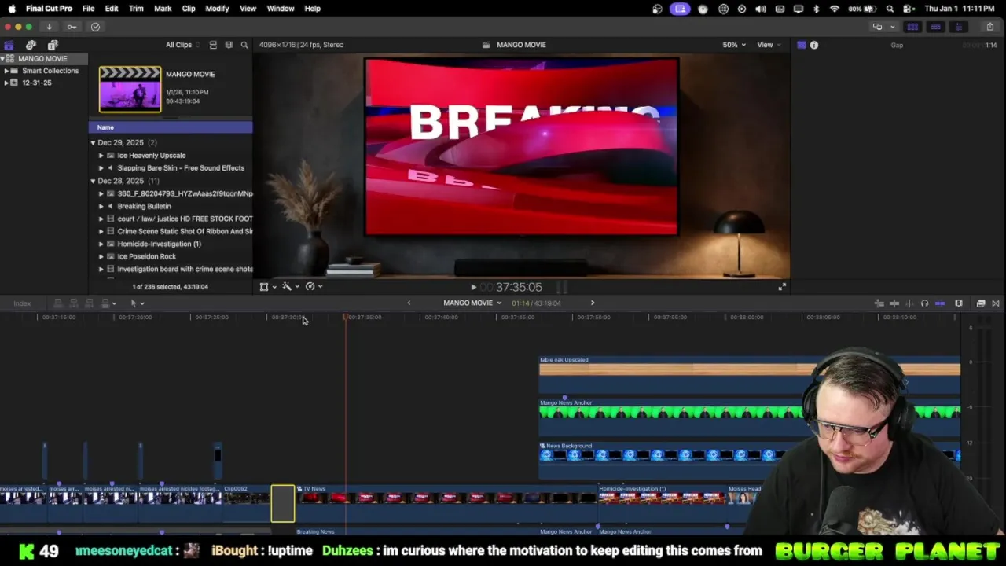Open the viewer View options dropdown
Screen dimensions: 1006x566
[769, 45]
